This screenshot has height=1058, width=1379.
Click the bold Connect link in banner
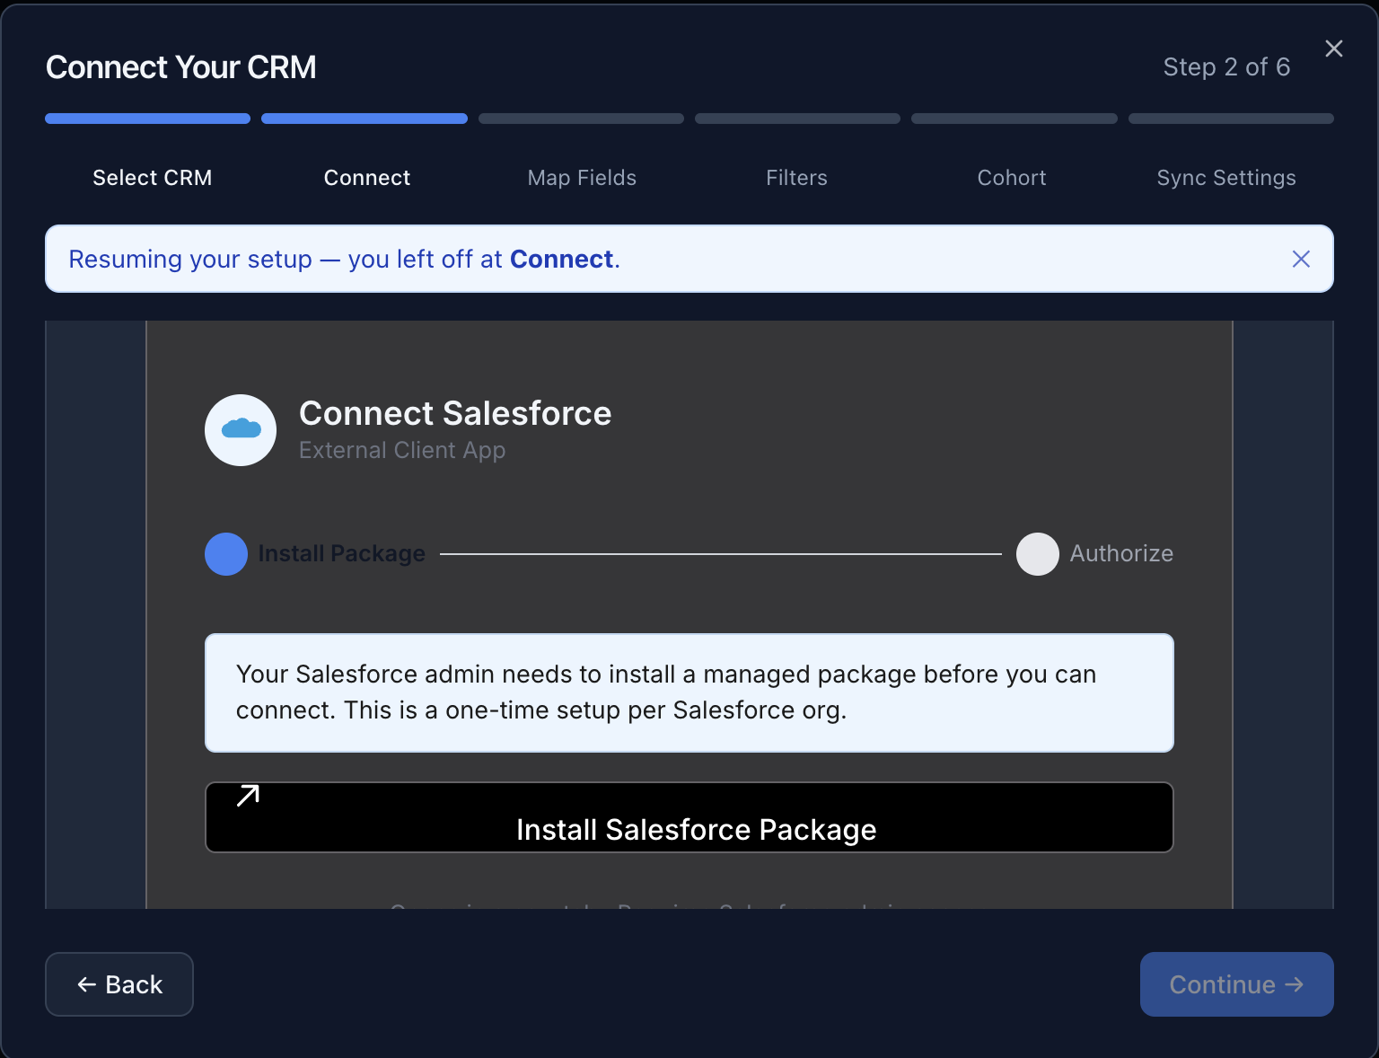tap(562, 259)
